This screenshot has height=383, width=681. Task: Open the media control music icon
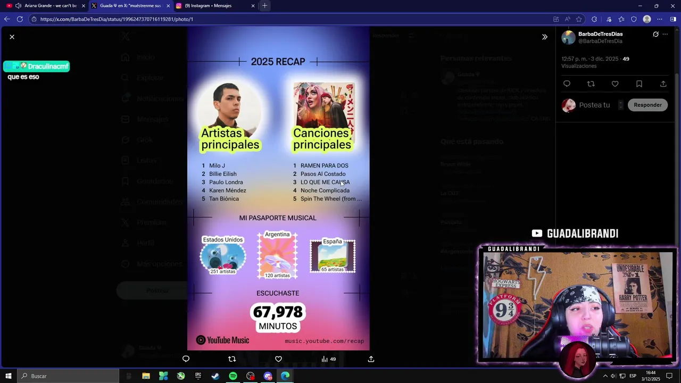tap(609, 19)
